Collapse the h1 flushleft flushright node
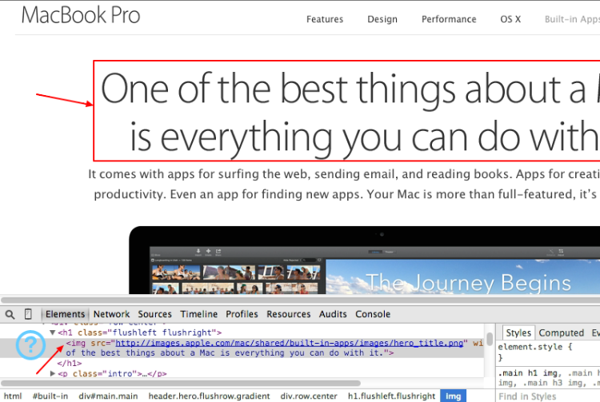600x402 pixels. click(53, 332)
